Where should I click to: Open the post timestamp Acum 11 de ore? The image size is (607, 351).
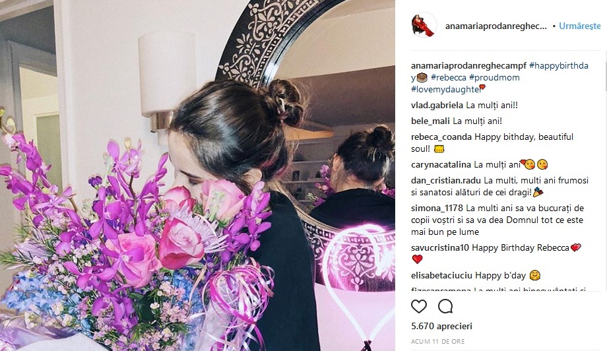[438, 341]
